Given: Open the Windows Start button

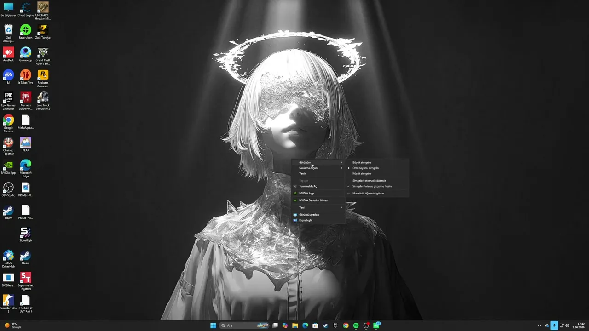Looking at the screenshot, I should [213, 325].
